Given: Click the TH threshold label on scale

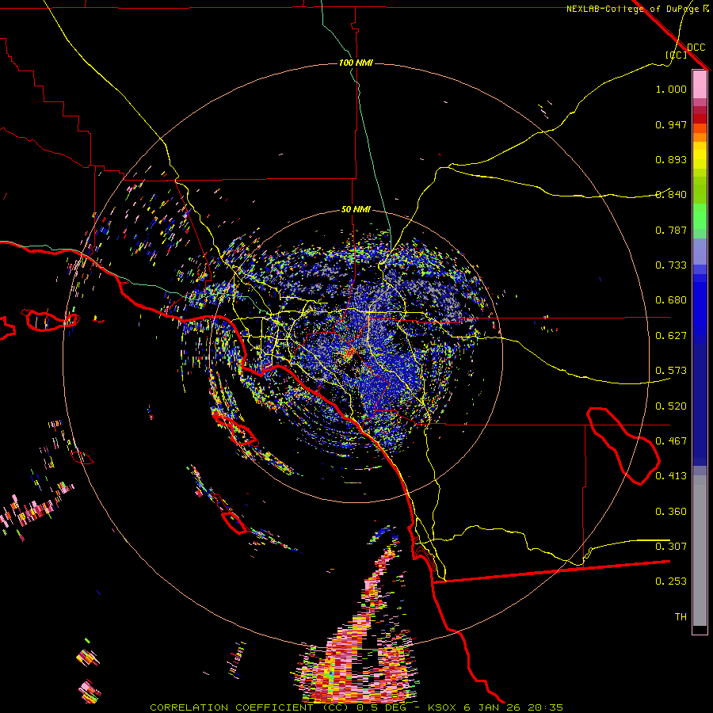Looking at the screenshot, I should coord(681,617).
